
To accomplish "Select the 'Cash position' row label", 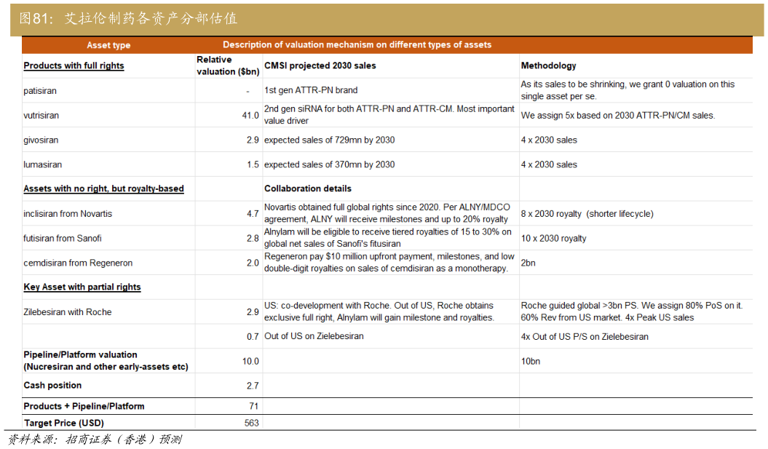I will [x=52, y=386].
